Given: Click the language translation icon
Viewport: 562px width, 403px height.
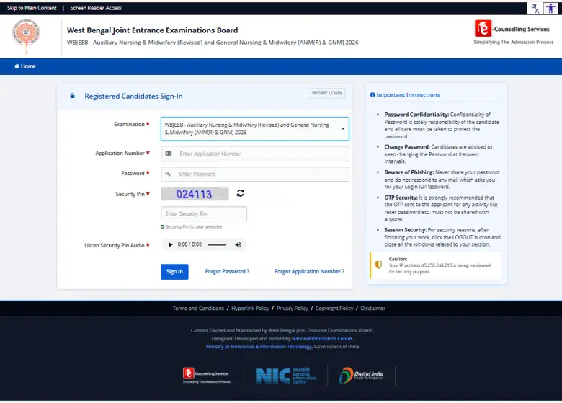Looking at the screenshot, I should [x=535, y=8].
